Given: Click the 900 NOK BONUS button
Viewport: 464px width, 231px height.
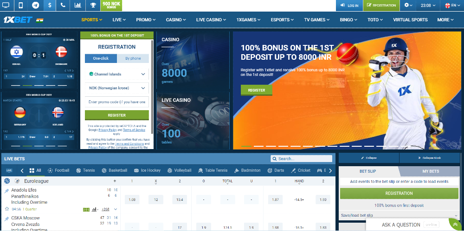Looking at the screenshot, I should tap(111, 5).
